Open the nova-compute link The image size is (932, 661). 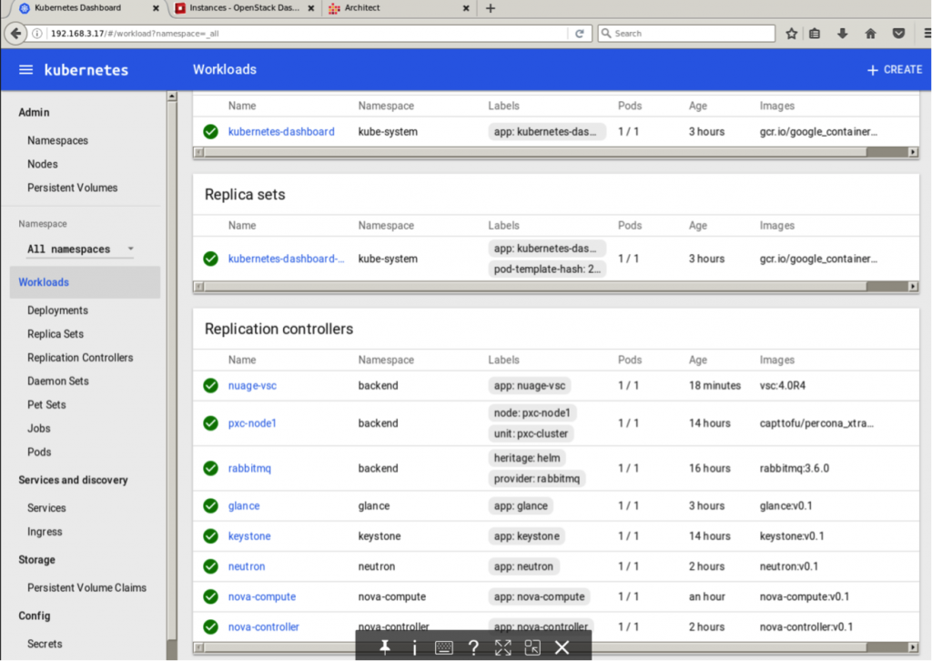262,596
